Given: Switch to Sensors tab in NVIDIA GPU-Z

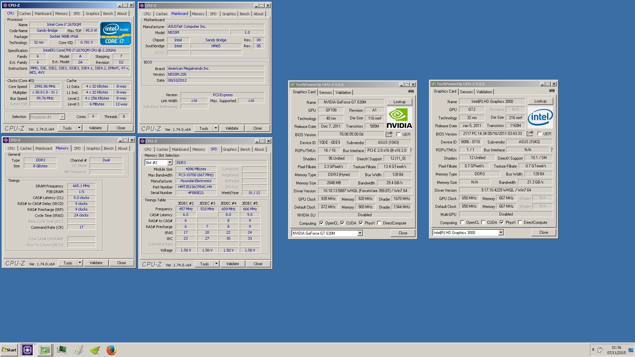Looking at the screenshot, I should [x=325, y=93].
